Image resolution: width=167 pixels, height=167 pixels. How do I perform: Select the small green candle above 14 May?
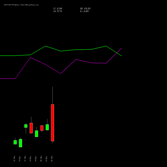click(26, 126)
